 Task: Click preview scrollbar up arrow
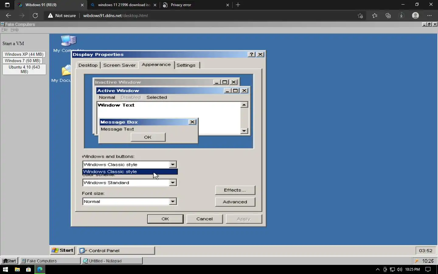click(x=244, y=105)
